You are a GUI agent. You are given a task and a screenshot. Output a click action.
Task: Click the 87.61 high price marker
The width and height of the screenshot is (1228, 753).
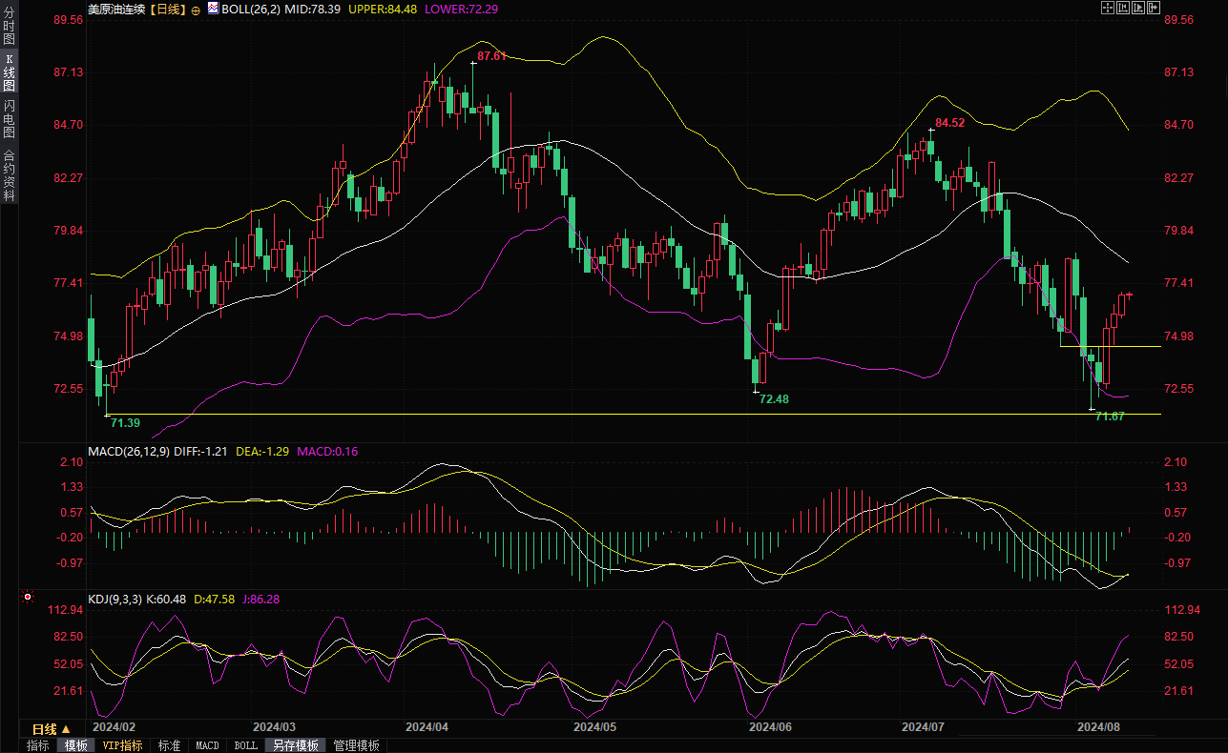coord(491,56)
